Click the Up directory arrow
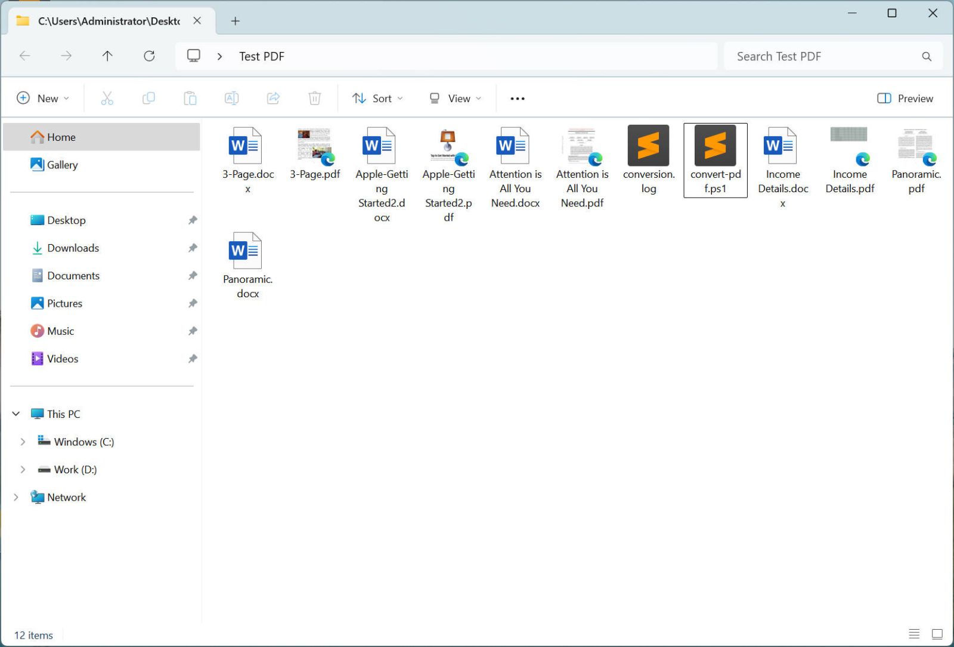 [x=107, y=56]
